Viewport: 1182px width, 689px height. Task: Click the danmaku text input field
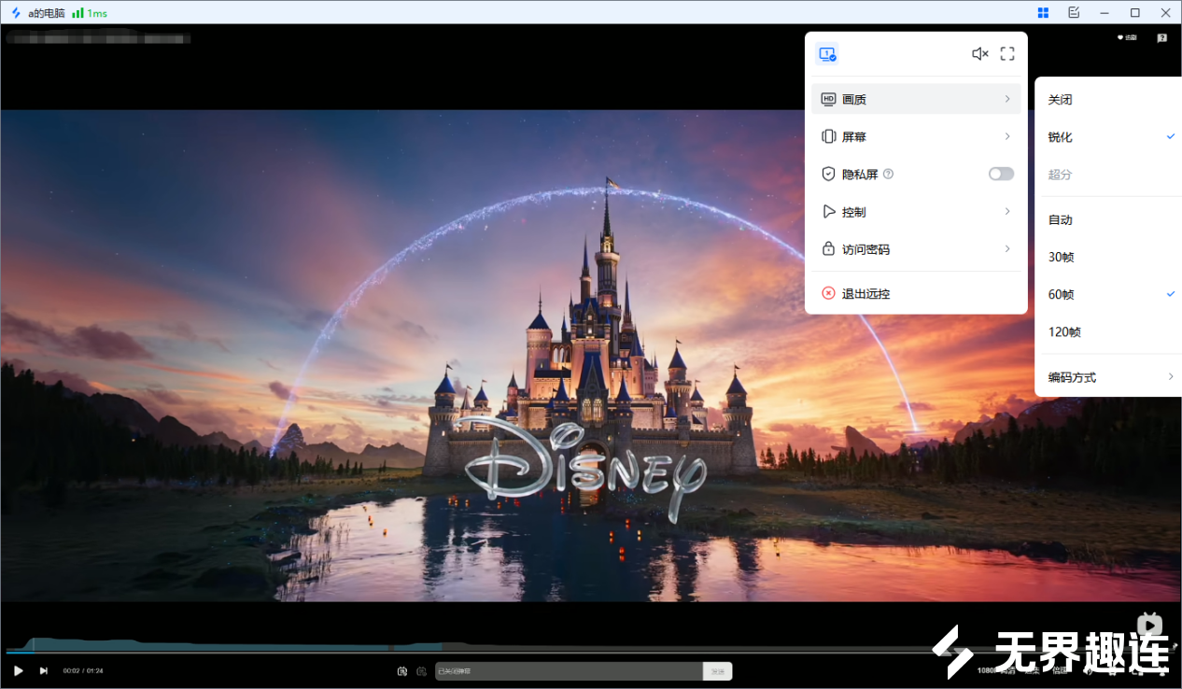[569, 670]
